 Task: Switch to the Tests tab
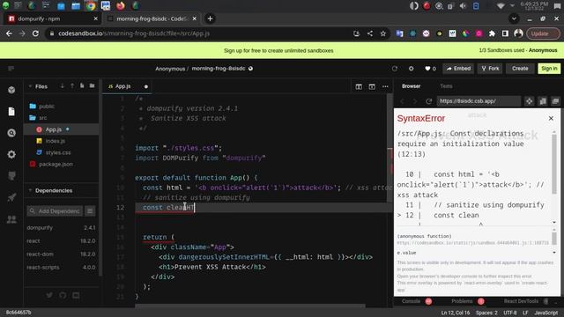tap(446, 86)
